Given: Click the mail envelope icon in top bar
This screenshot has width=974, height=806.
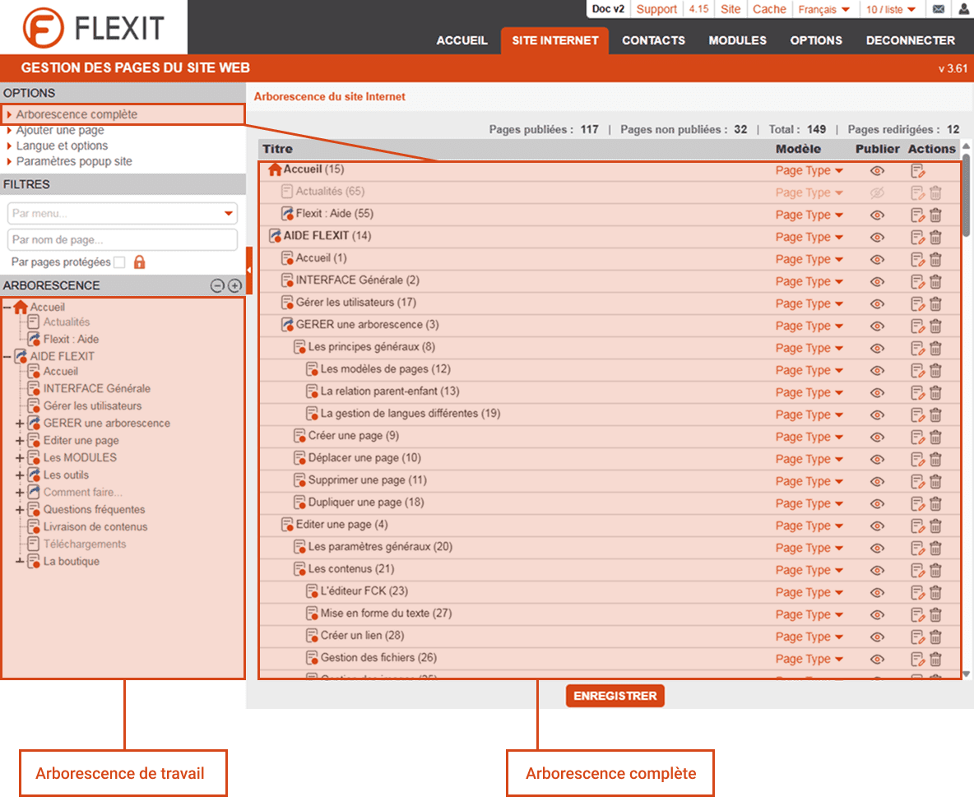Looking at the screenshot, I should pyautogui.click(x=938, y=10).
